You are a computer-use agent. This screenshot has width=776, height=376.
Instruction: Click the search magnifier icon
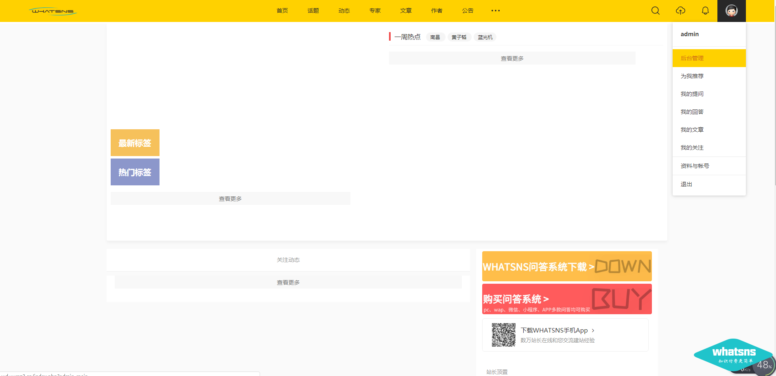655,11
